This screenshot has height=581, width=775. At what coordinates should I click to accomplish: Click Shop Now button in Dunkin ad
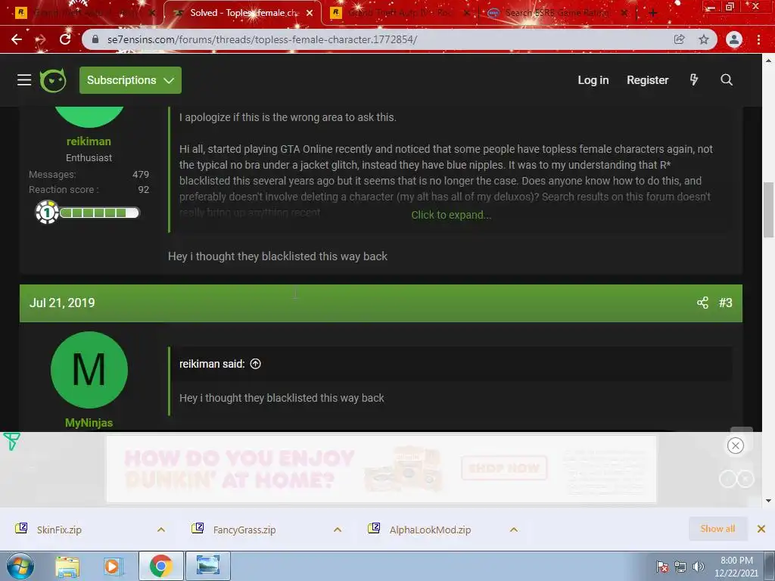(x=504, y=468)
